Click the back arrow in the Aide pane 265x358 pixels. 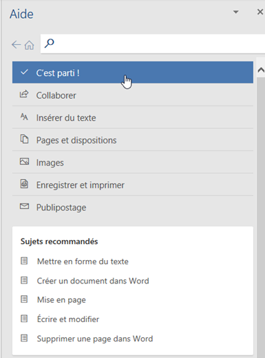pyautogui.click(x=16, y=45)
